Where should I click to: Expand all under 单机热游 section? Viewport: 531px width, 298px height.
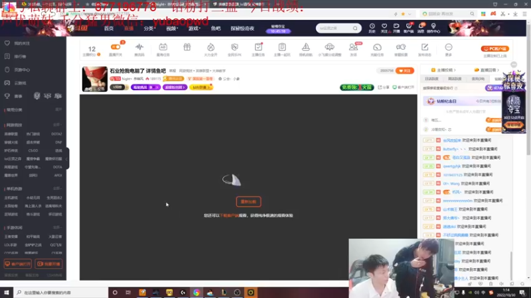[x=58, y=189]
